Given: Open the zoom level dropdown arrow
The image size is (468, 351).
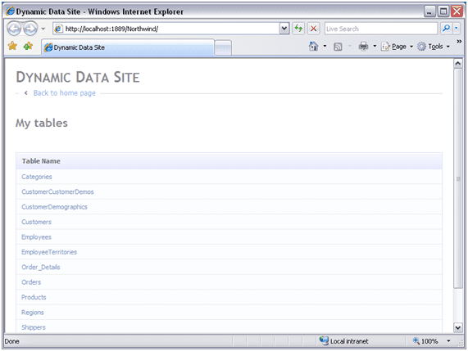Looking at the screenshot, I should click(448, 341).
